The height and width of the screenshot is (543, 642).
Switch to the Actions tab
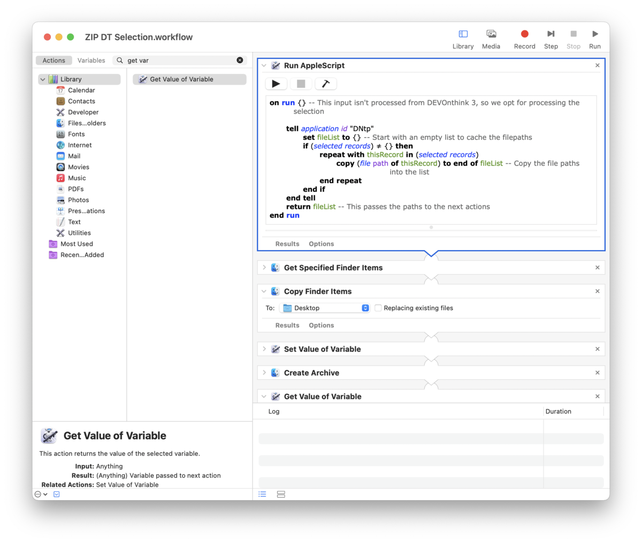[54, 61]
